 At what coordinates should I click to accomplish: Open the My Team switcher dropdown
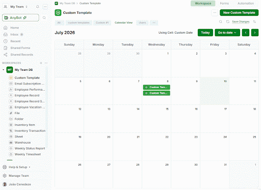[x=19, y=7]
